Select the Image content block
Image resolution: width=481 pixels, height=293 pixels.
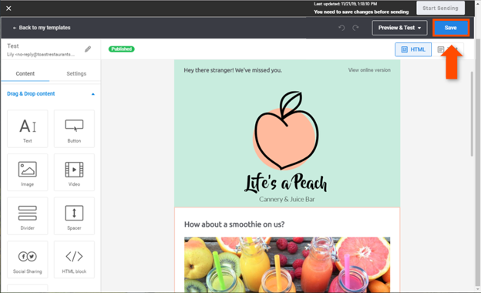point(28,173)
